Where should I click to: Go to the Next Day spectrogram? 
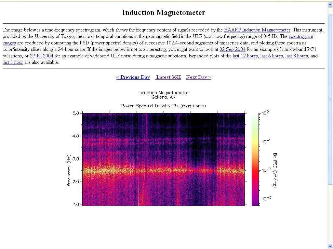point(199,77)
